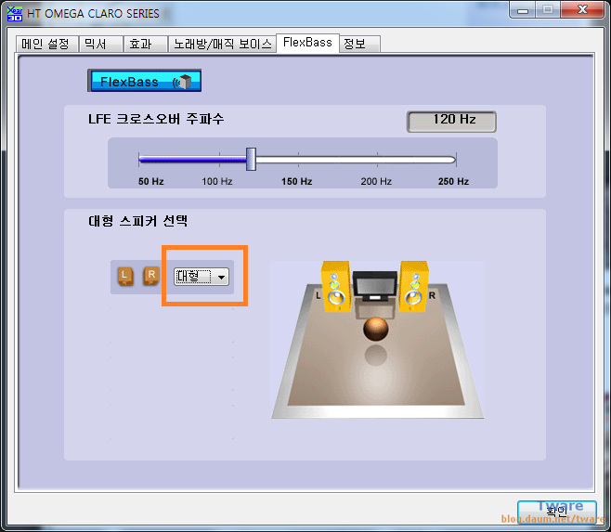Switch to the 효과 tab
This screenshot has width=611, height=532.
point(146,44)
